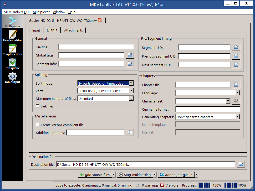Expand Add source files arrow menu
Viewport: 255px width, 191px height.
pos(114,175)
